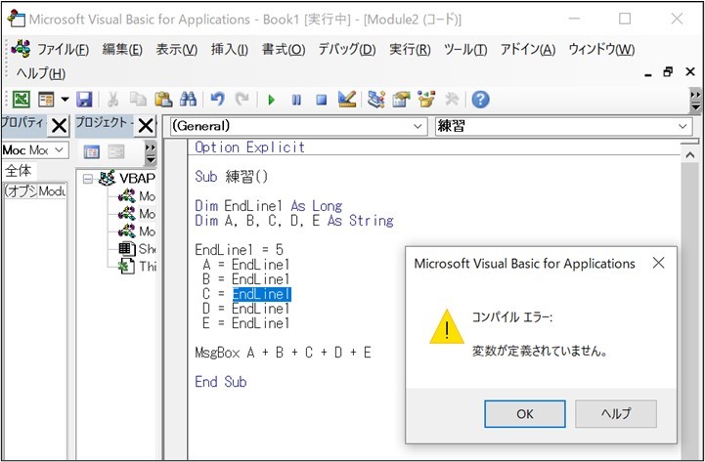Expand Project pane toolbar overflow arrow
Image resolution: width=705 pixels, height=462 pixels.
[x=151, y=154]
